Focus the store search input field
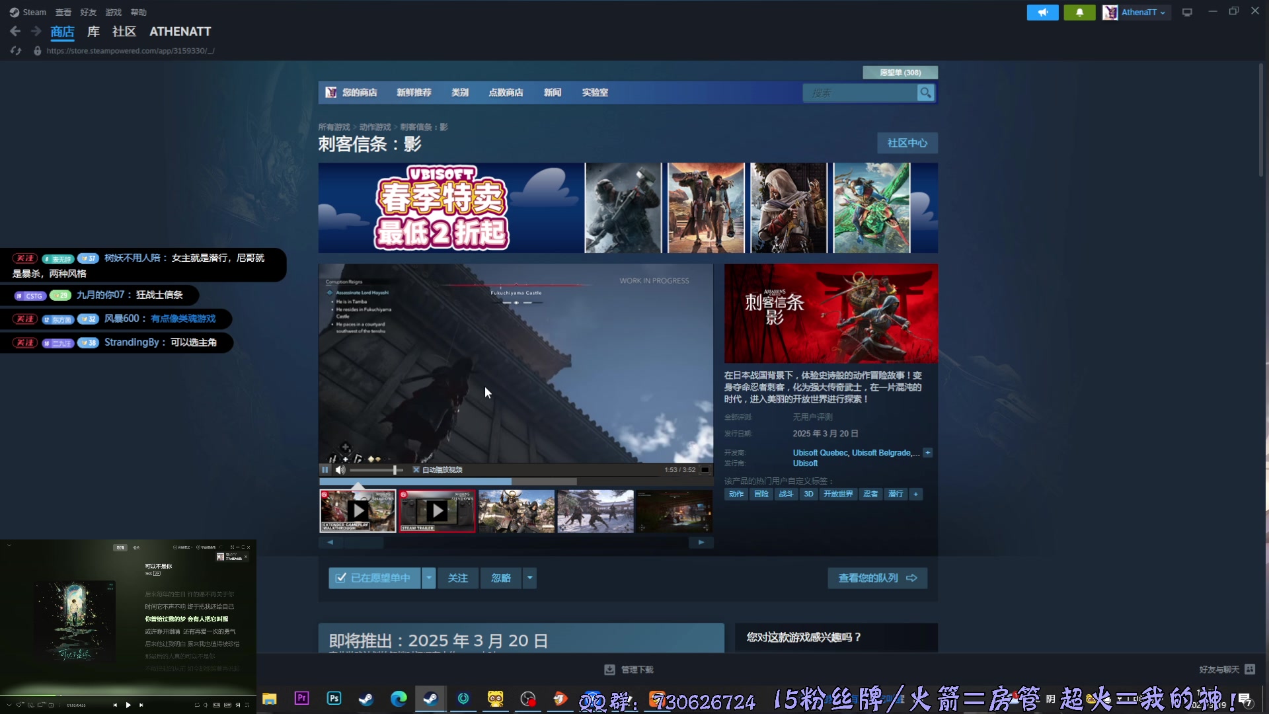 tap(859, 93)
